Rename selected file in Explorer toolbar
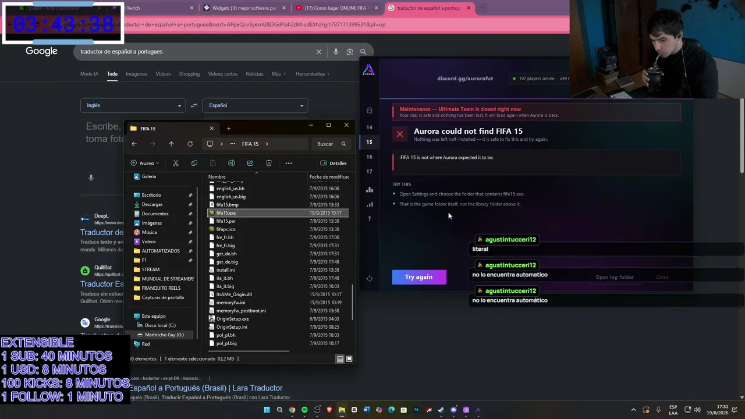 pyautogui.click(x=232, y=163)
